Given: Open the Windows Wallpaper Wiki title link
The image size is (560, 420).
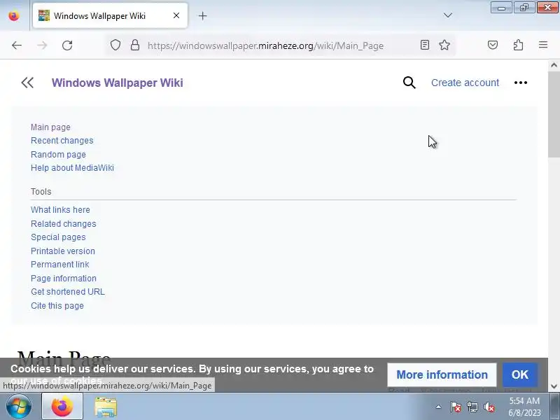Looking at the screenshot, I should [118, 83].
